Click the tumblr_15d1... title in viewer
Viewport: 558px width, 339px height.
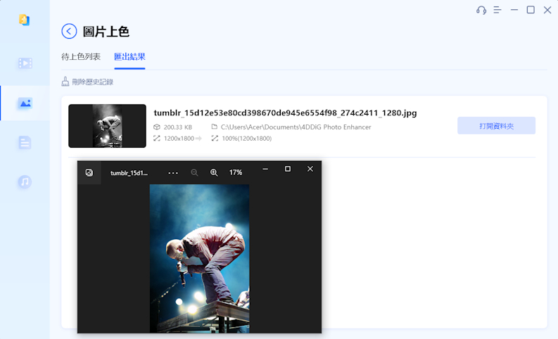(x=129, y=173)
